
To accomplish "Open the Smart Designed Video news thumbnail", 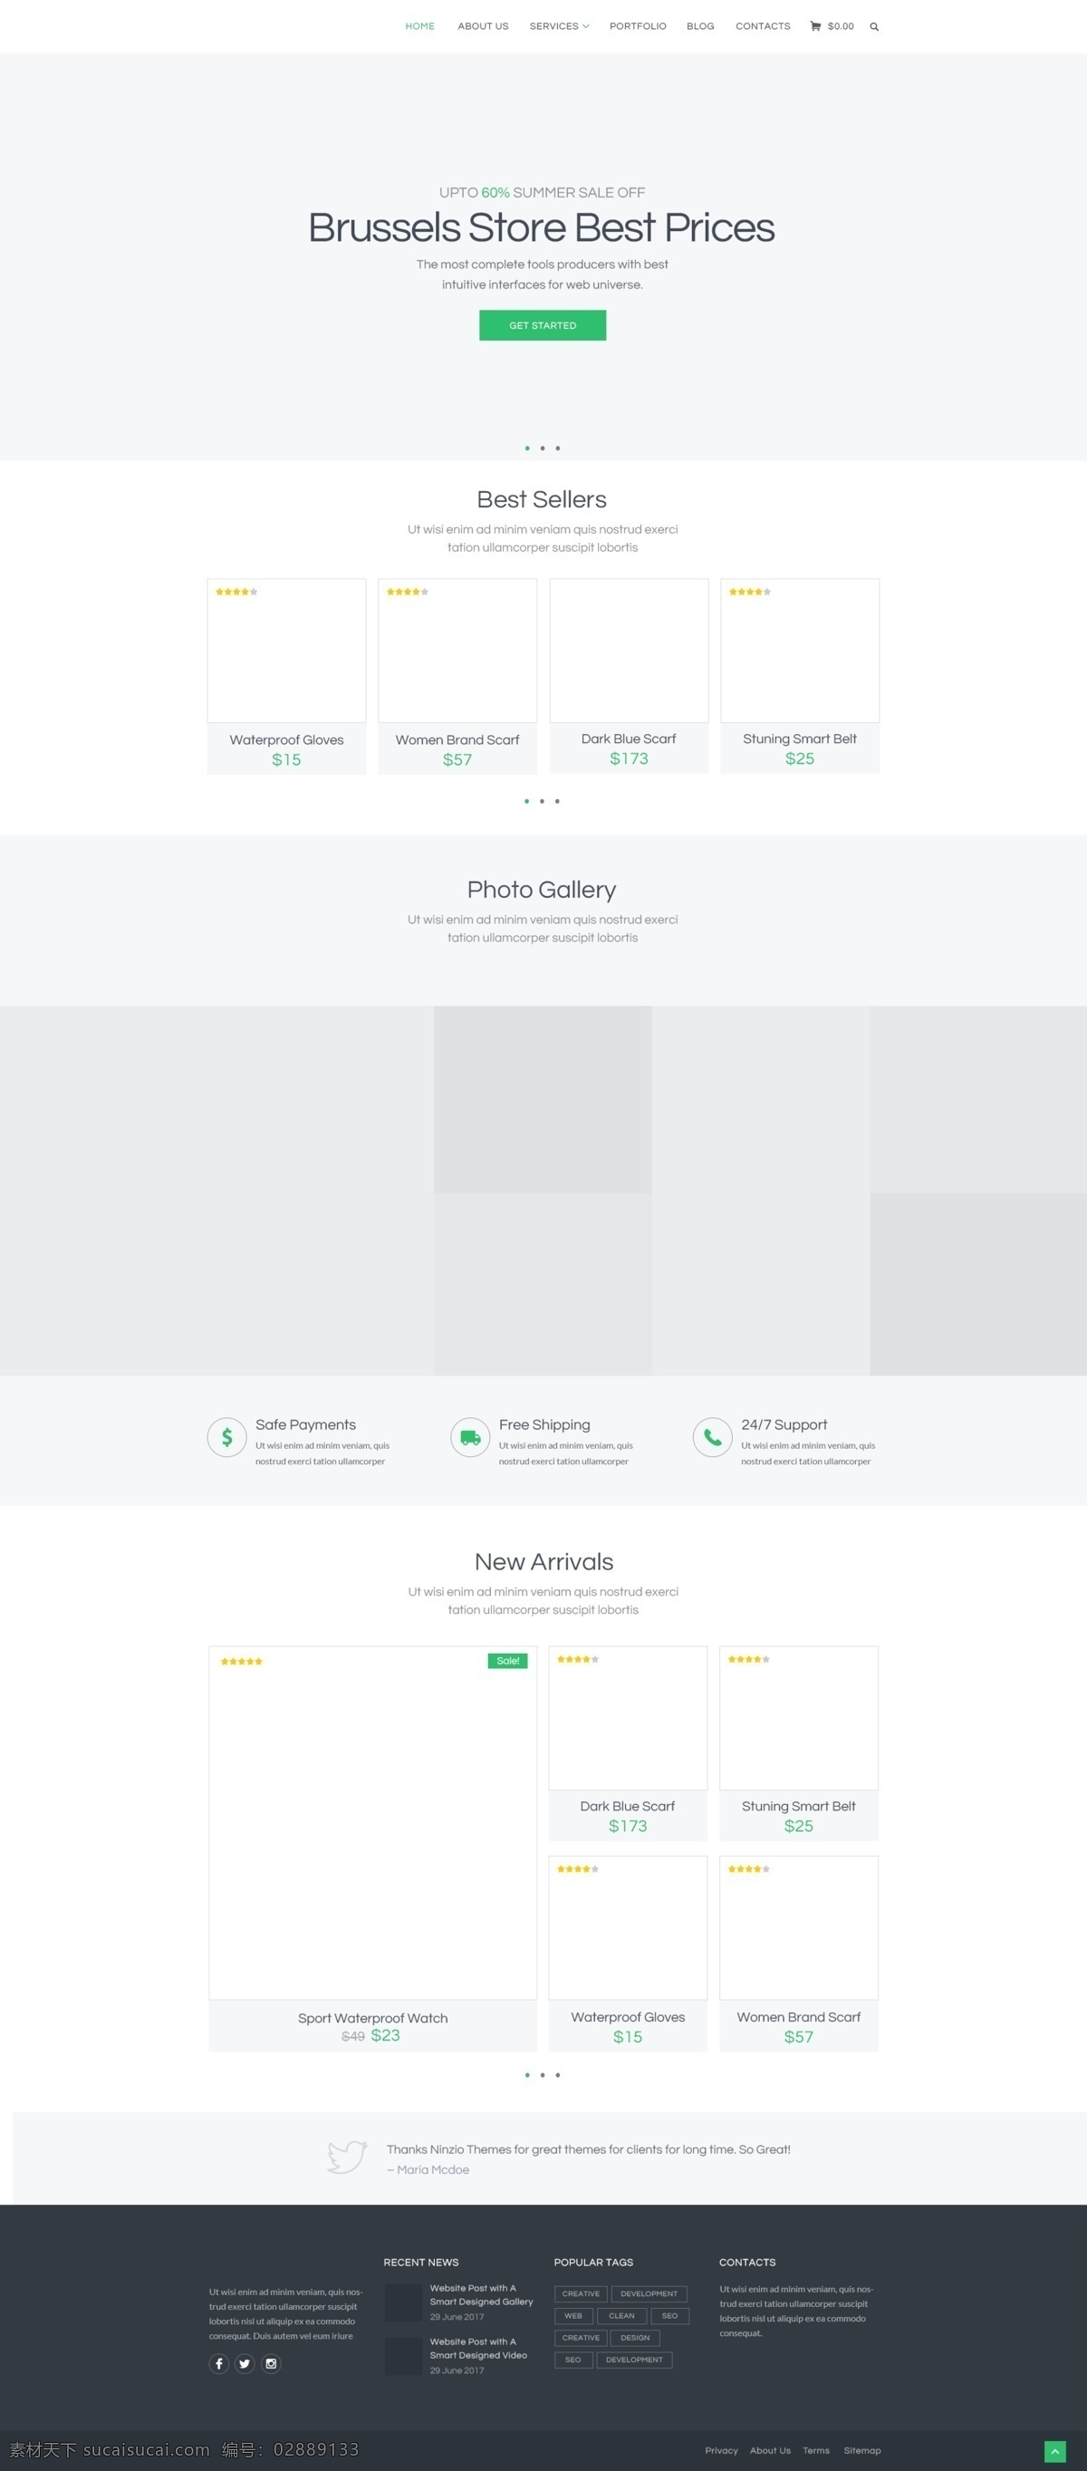I will [404, 2356].
